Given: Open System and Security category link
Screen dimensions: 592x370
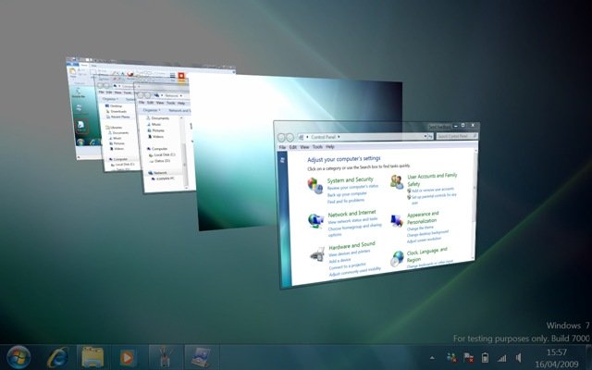Looking at the screenshot, I should tap(350, 179).
